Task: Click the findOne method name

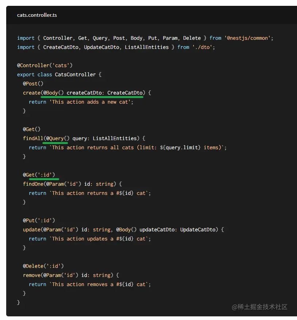Action: [33, 184]
